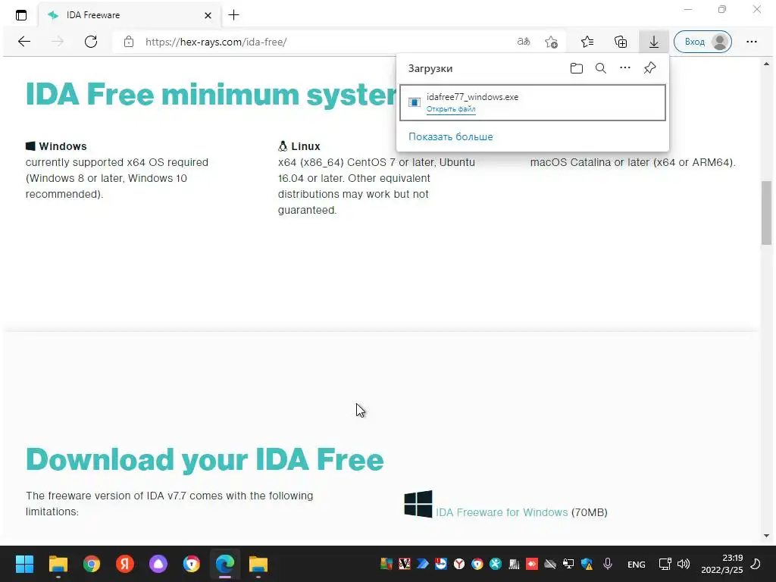The height and width of the screenshot is (582, 776).
Task: Toggle focus assist moon icon
Action: click(x=756, y=564)
